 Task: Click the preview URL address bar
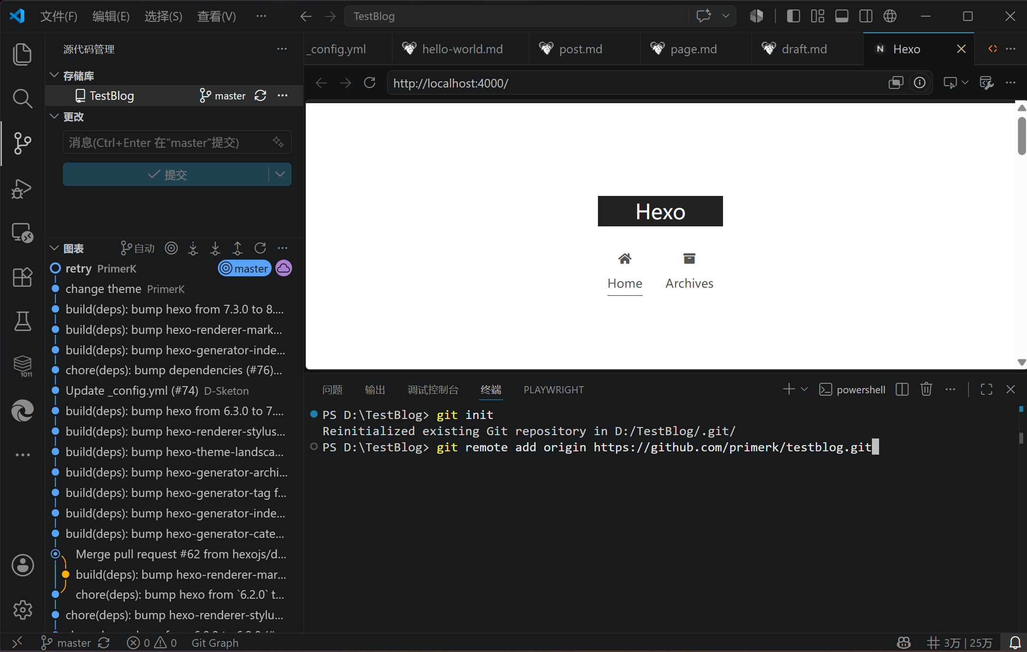click(637, 83)
